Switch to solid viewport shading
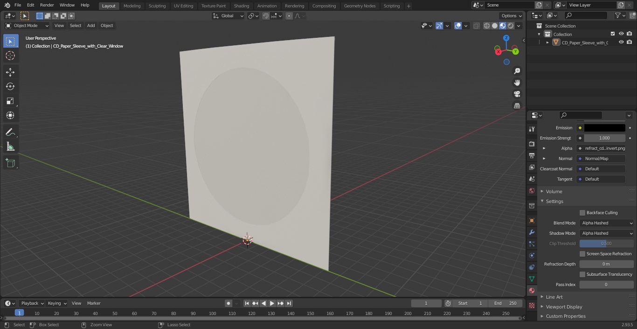Screen dimensions: 637x329 [495, 26]
